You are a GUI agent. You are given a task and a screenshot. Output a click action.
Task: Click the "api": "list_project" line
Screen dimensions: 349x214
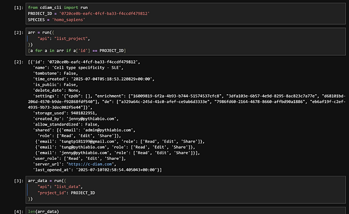pos(63,39)
